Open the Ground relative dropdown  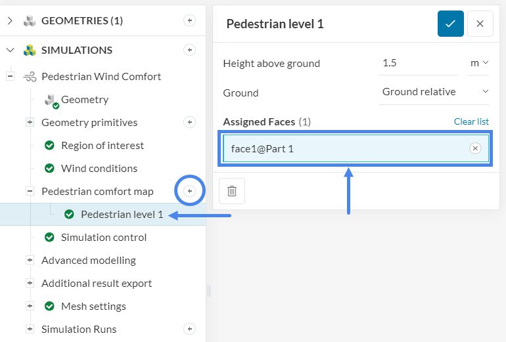coord(435,92)
